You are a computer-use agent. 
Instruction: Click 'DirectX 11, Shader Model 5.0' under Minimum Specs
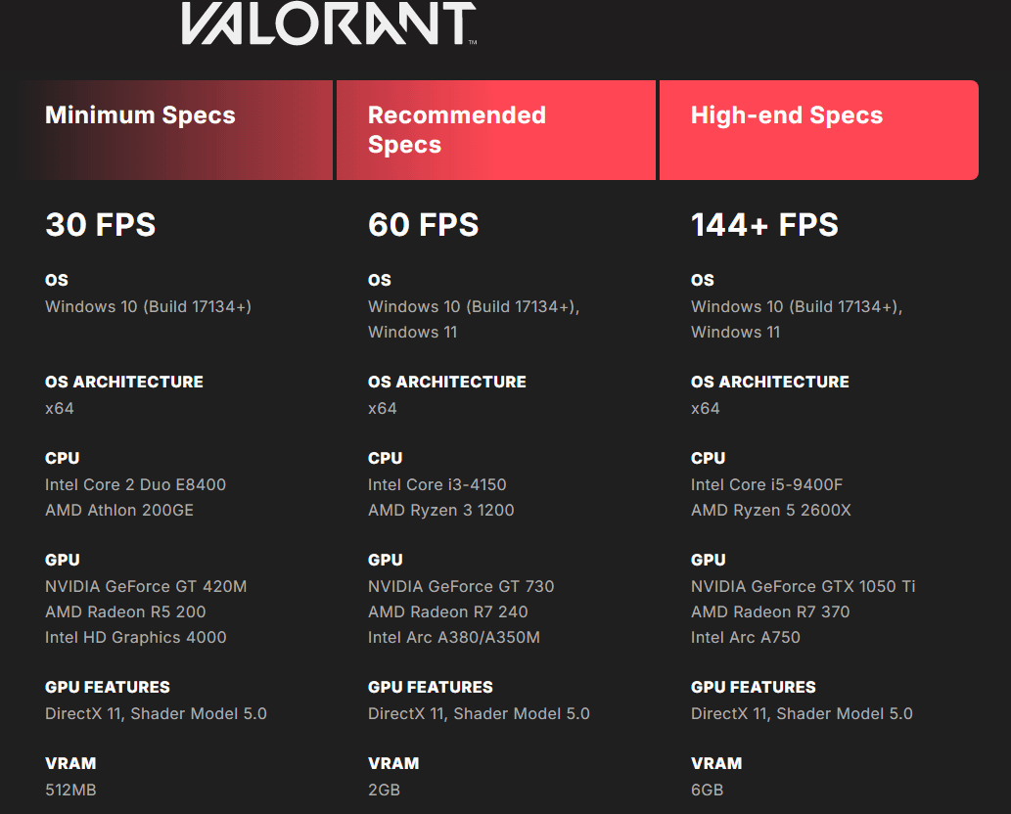point(156,714)
